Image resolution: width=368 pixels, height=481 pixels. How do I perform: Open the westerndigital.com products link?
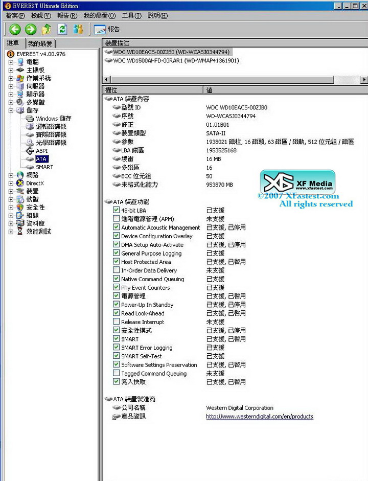(260, 416)
